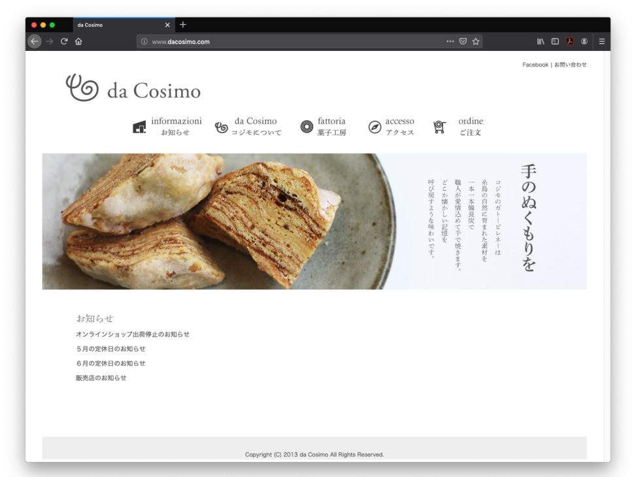
Task: Close the da Cosimo tab
Action: click(167, 25)
